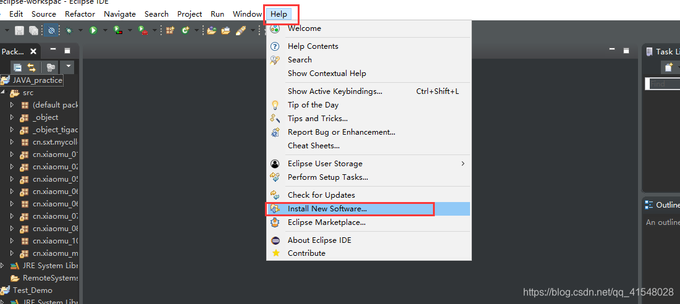Minimize the editor area
The height and width of the screenshot is (304, 680).
(612, 49)
